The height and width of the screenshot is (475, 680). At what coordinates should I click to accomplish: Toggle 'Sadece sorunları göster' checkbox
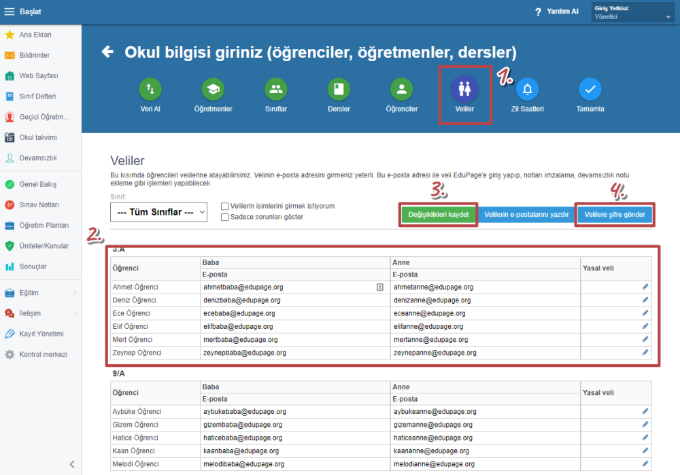tap(224, 217)
